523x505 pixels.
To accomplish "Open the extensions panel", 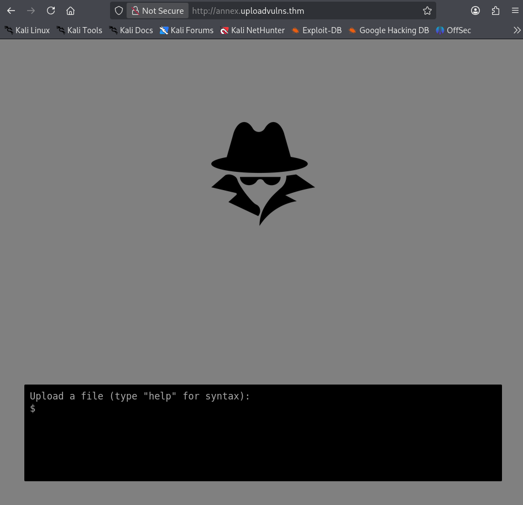I will pyautogui.click(x=495, y=10).
